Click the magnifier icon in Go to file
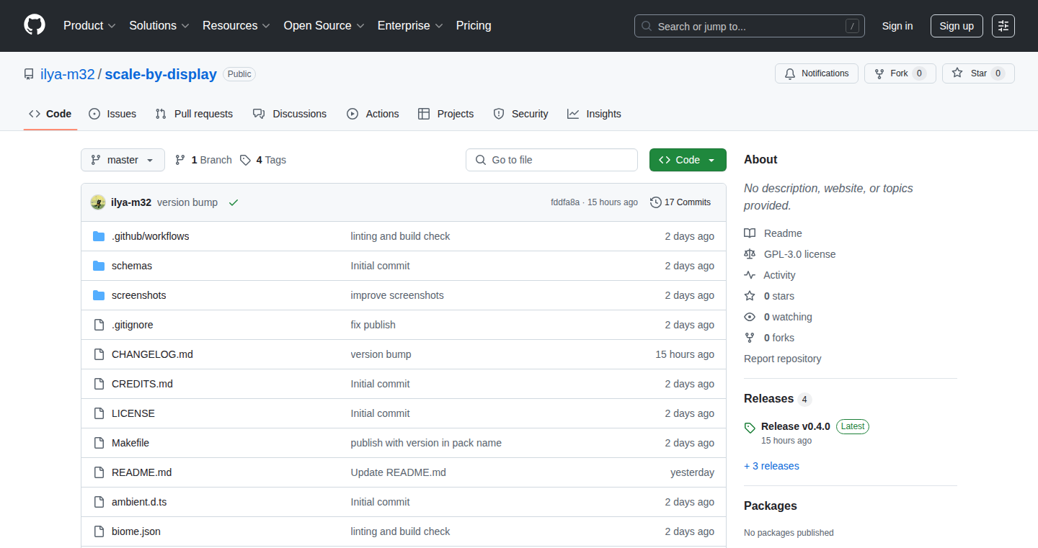The image size is (1038, 548). tap(481, 160)
